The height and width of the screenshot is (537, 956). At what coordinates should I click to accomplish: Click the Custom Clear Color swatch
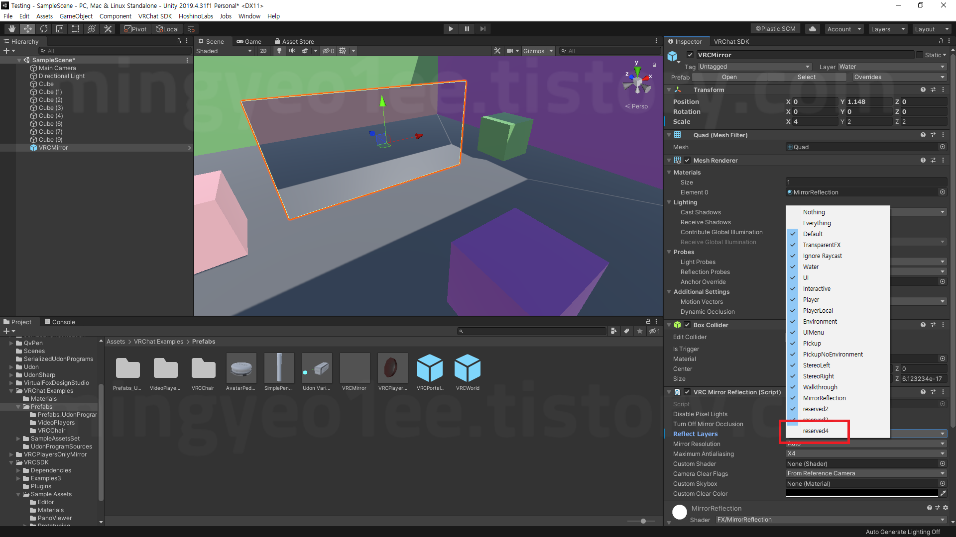[861, 493]
